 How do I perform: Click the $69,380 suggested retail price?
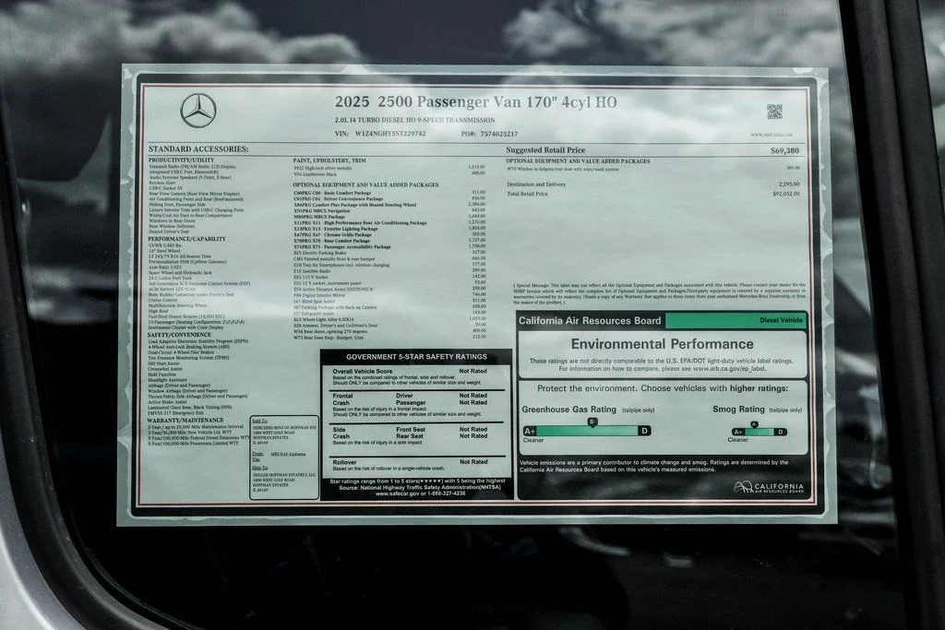(x=784, y=150)
